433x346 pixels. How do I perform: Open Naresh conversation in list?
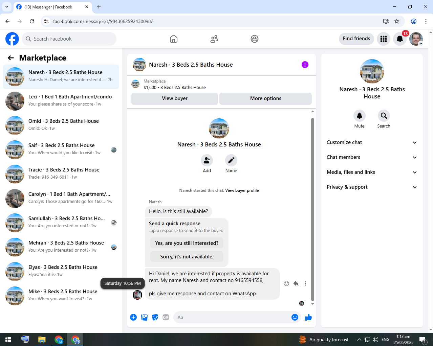coord(61,77)
